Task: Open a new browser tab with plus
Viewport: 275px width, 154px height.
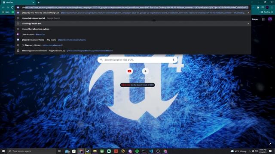Action: [39, 3]
